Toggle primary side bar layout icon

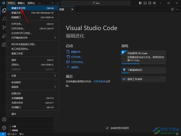[x=140, y=3]
